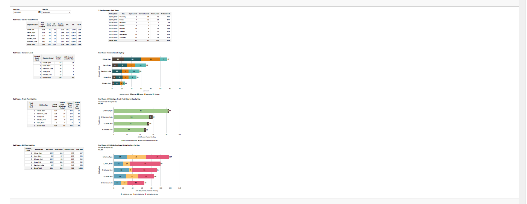Sort by Truck Post Rank column arrow
The height and width of the screenshot is (204, 527).
pyautogui.click(x=34, y=105)
